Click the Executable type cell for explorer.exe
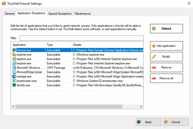Image resolution: width=193 pixels, height=129 pixels. 53,55
